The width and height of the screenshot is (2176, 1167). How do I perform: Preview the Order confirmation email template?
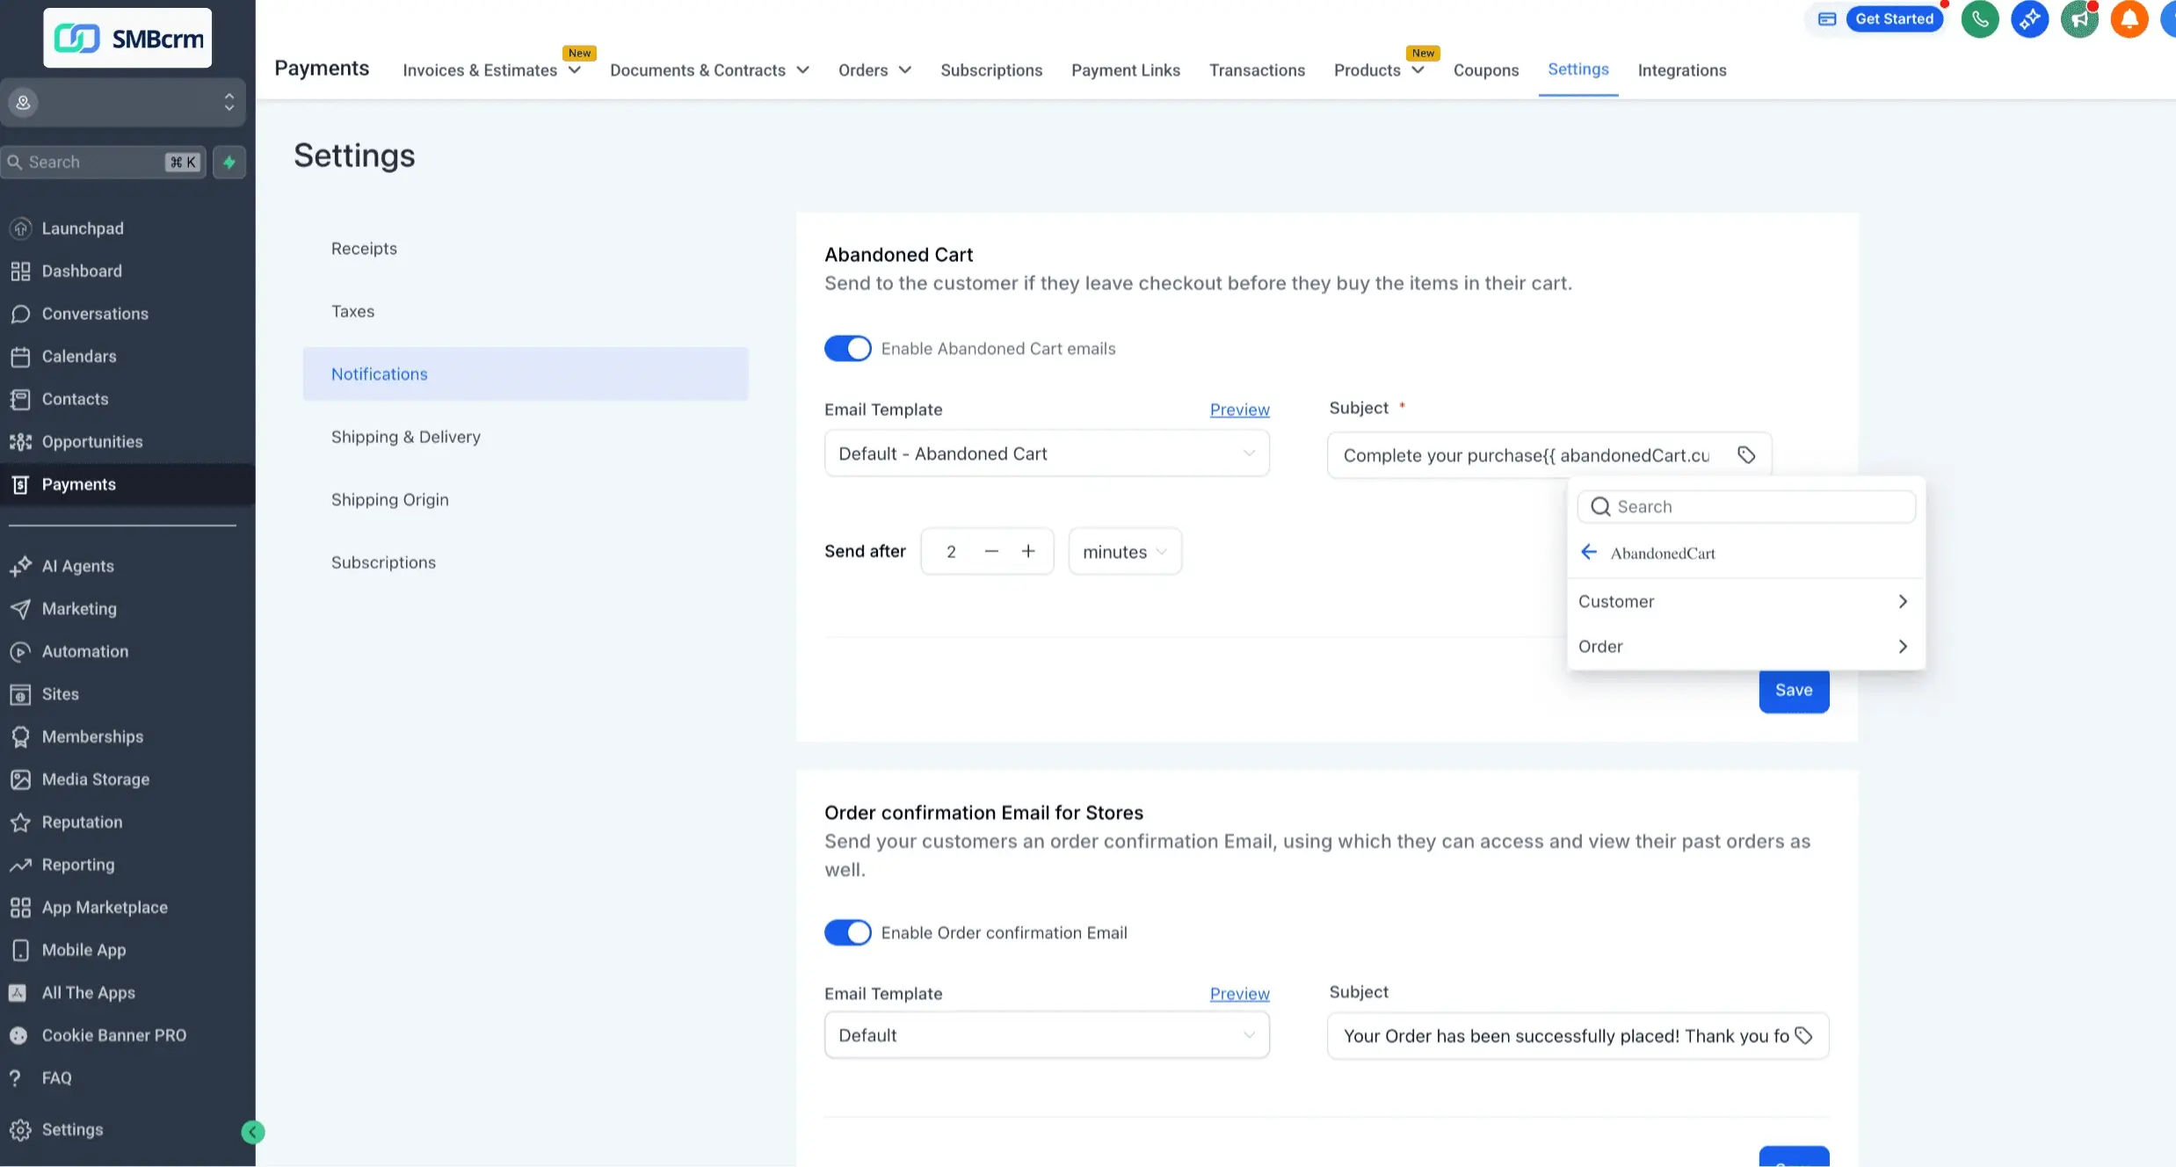[1239, 994]
